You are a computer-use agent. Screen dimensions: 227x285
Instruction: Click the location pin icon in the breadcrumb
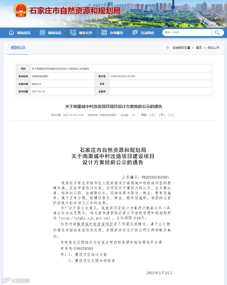click(x=167, y=48)
